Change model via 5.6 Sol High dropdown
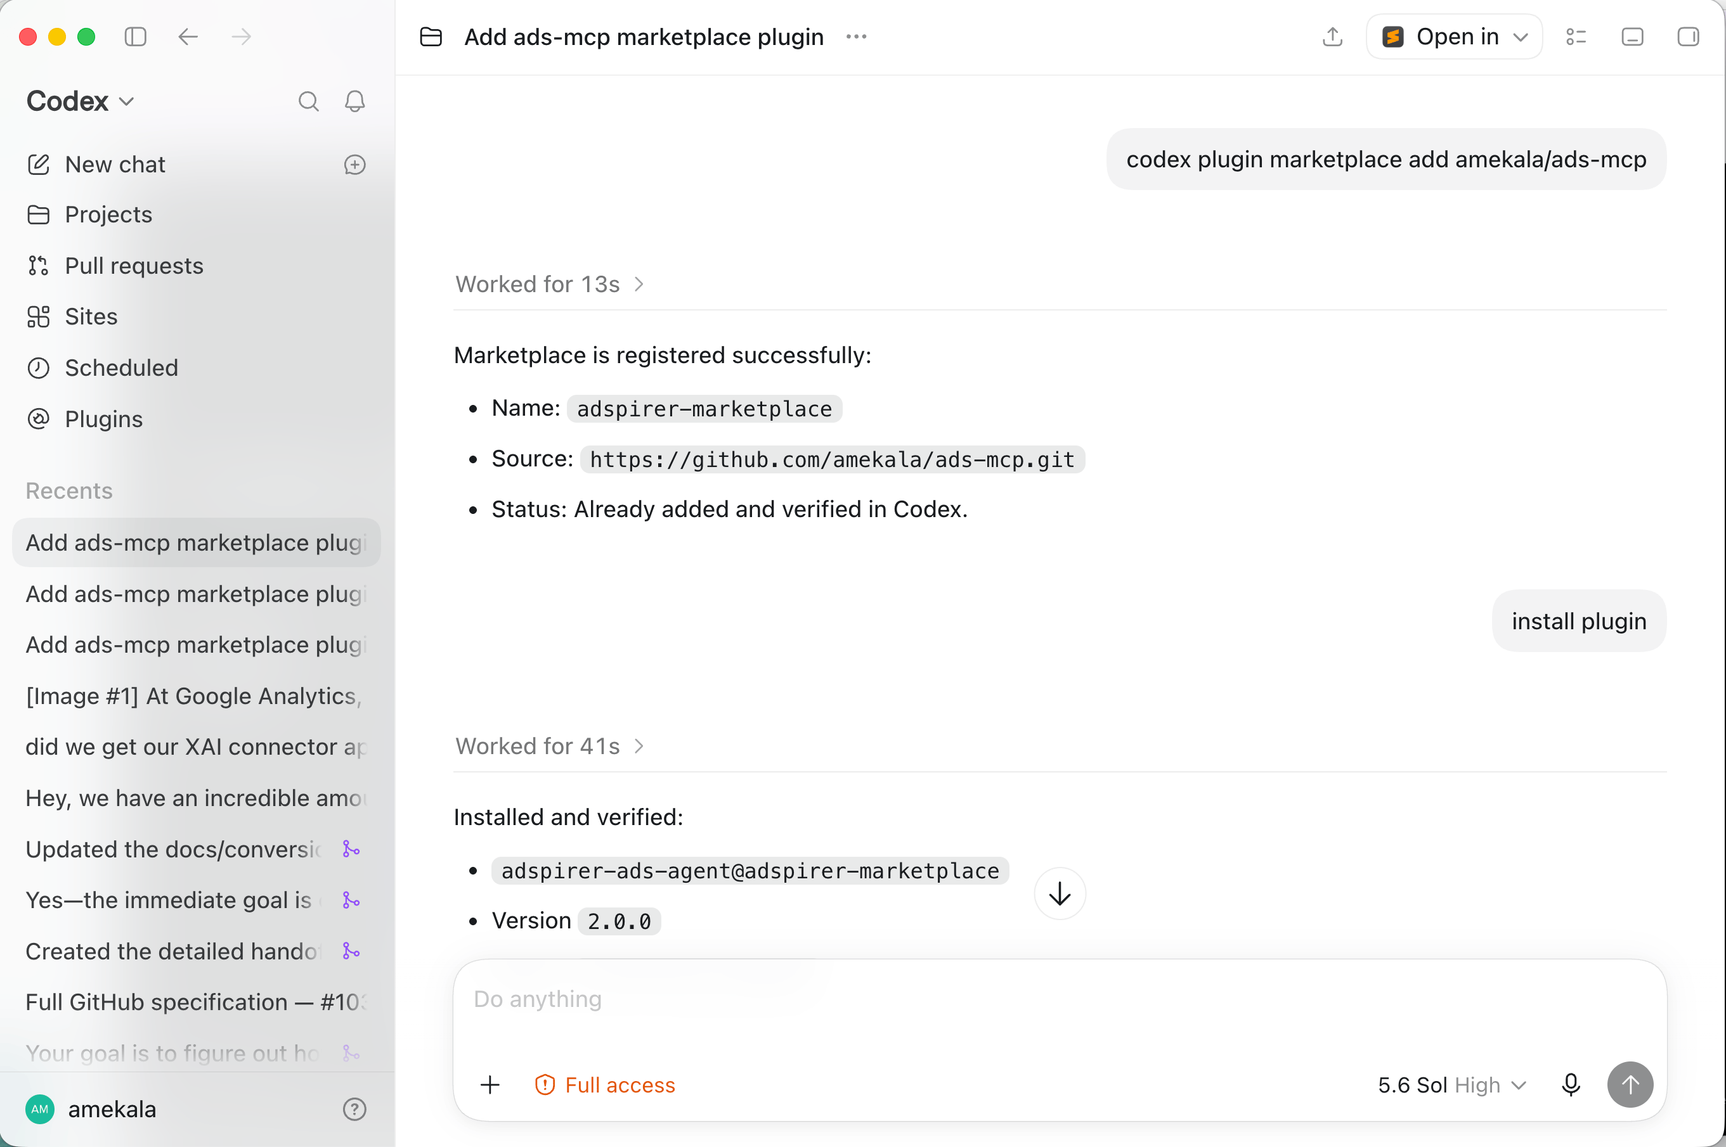This screenshot has height=1147, width=1726. pyautogui.click(x=1452, y=1085)
